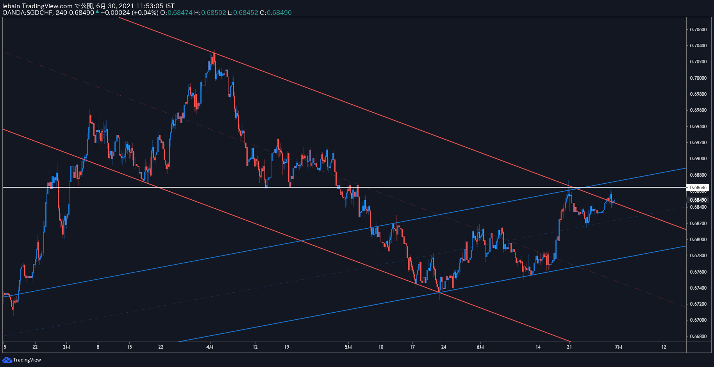The height and width of the screenshot is (367, 714).
Task: Click the 0.68200 price axis label
Action: [x=698, y=224]
